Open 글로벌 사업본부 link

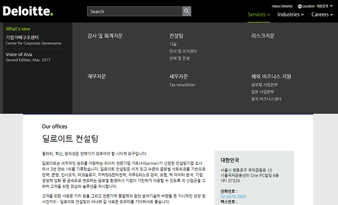point(264,84)
